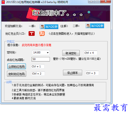
Task: Click the 定时抢红包雨 button
Action: tap(17, 74)
